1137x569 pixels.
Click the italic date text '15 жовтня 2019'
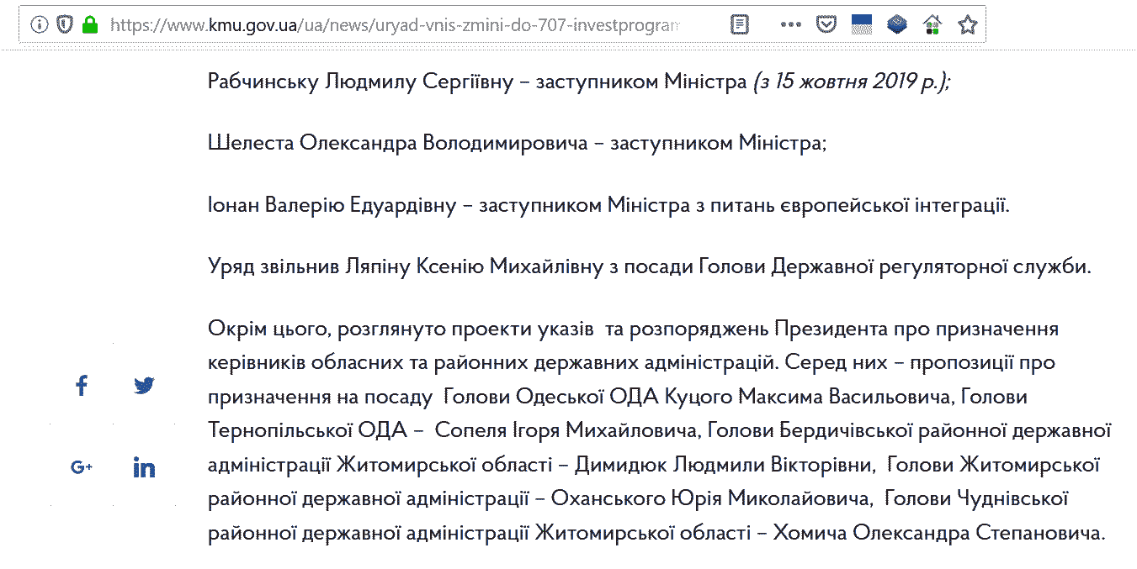tap(852, 82)
